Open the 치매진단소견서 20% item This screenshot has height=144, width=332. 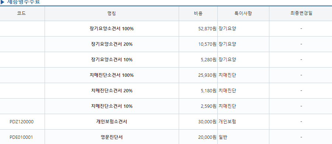[112, 90]
